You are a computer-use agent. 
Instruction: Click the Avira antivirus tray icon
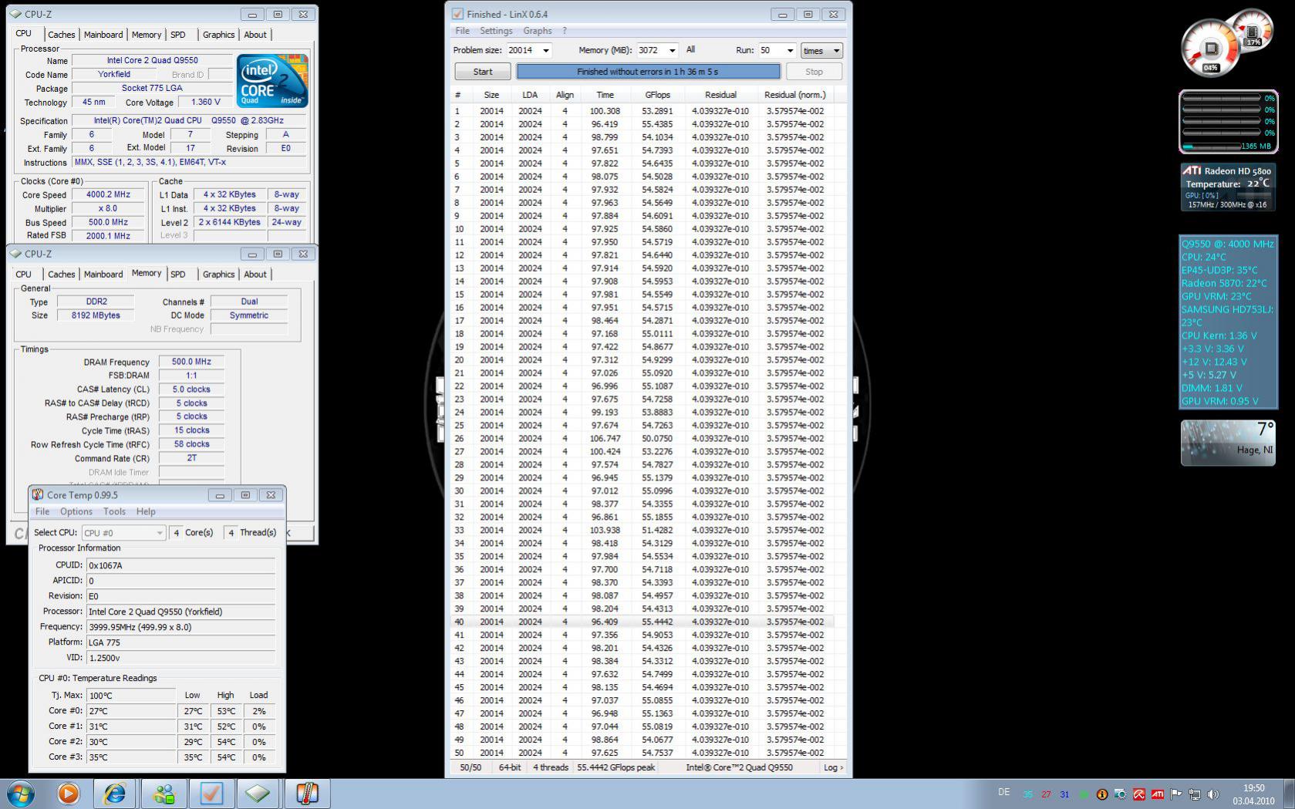point(1138,794)
